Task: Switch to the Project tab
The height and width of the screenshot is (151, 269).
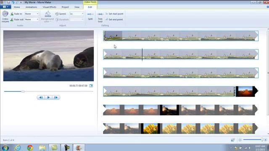Action: pyautogui.click(x=65, y=7)
